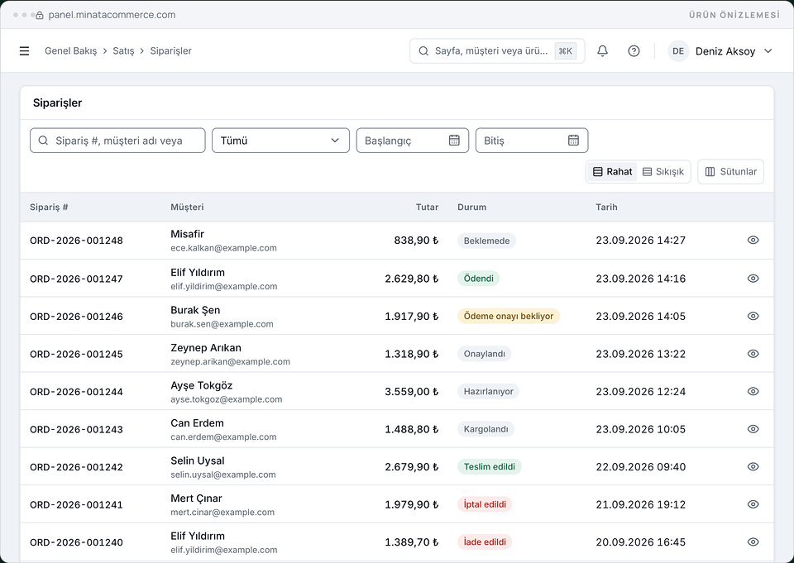The image size is (794, 563).
Task: Go to Genel Bakış breadcrumb
Action: coord(70,51)
